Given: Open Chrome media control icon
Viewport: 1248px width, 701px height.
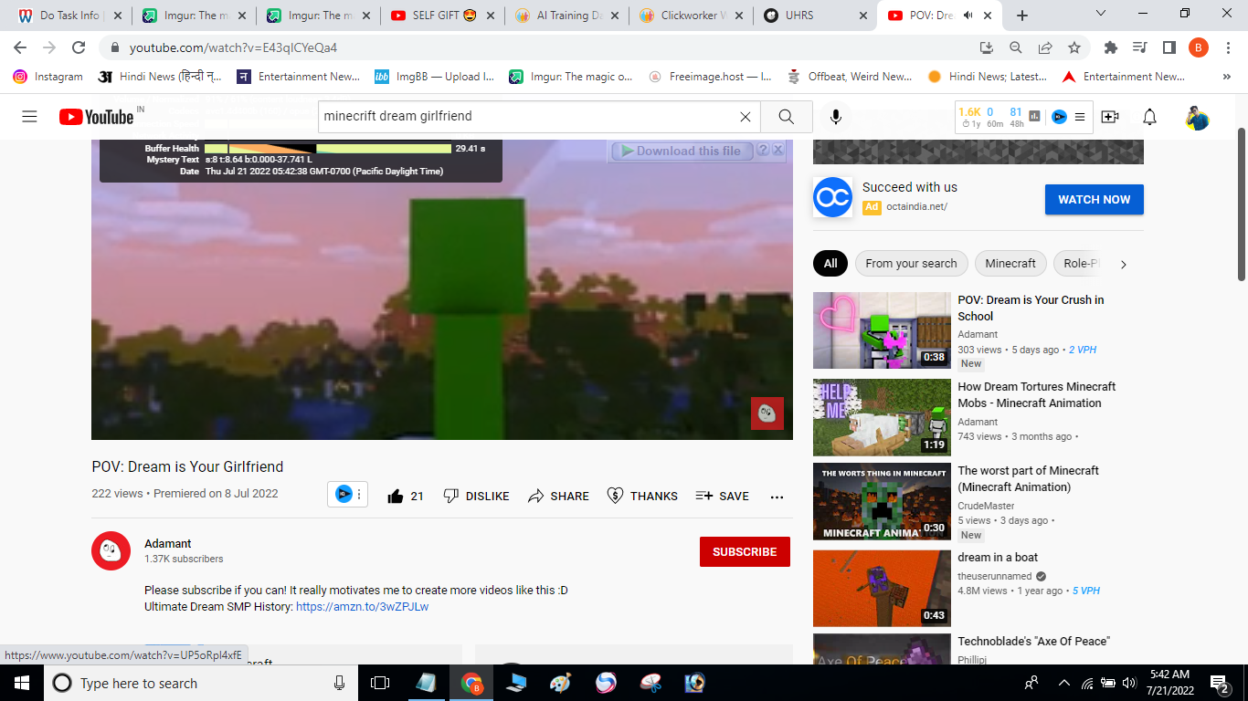Looking at the screenshot, I should tap(1139, 47).
